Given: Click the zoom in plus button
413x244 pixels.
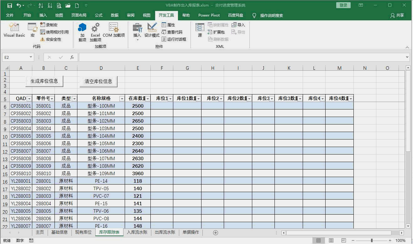Looking at the screenshot, I should pyautogui.click(x=390, y=241).
